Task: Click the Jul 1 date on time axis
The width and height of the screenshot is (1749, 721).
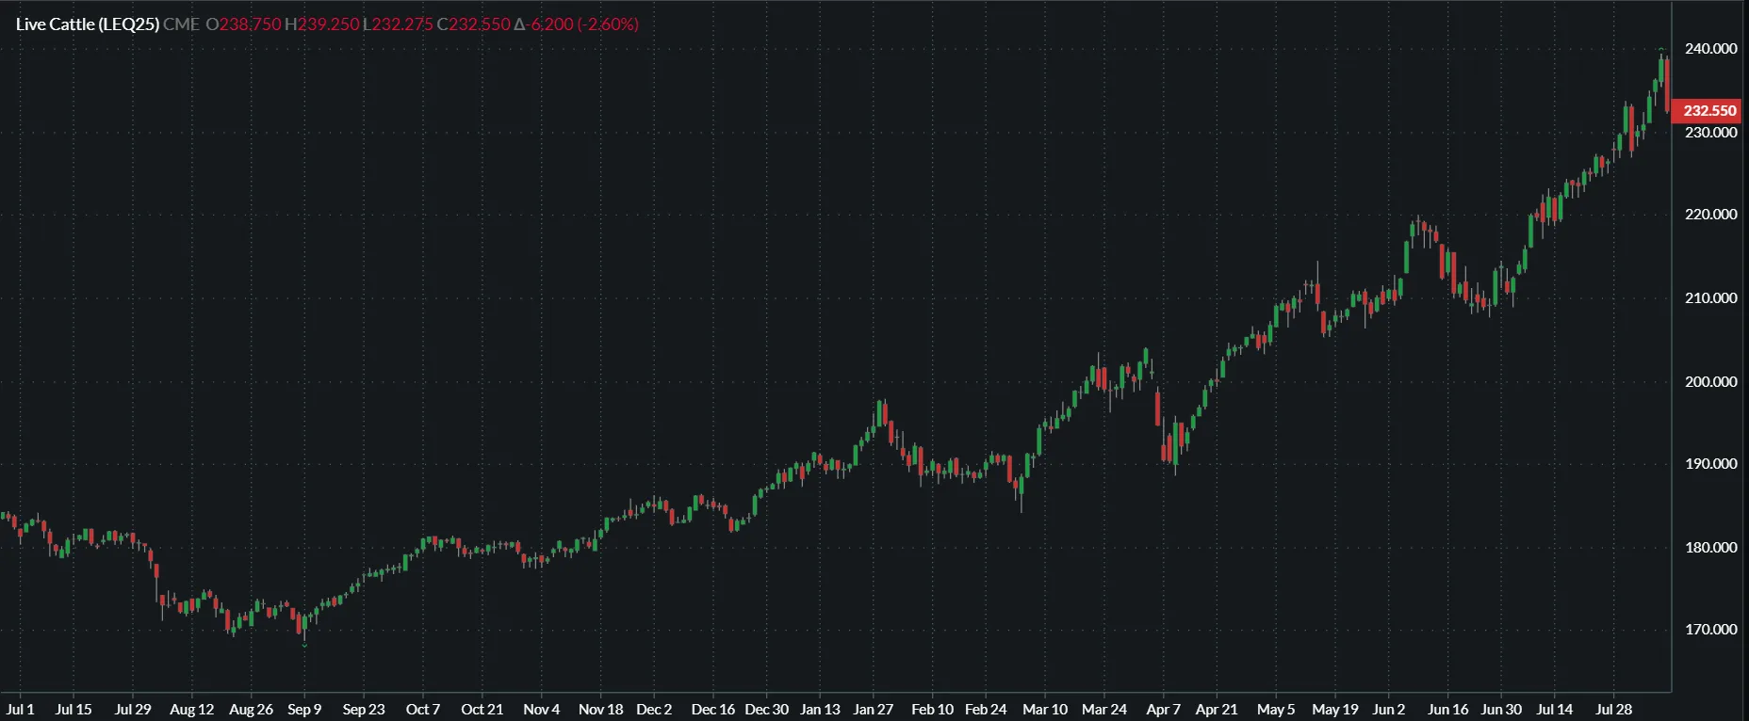Action: pyautogui.click(x=20, y=709)
